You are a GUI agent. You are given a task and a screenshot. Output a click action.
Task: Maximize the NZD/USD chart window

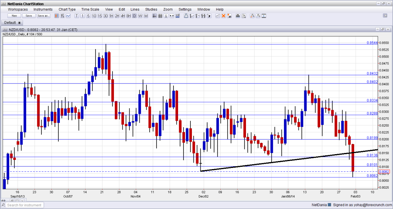coord(383,29)
